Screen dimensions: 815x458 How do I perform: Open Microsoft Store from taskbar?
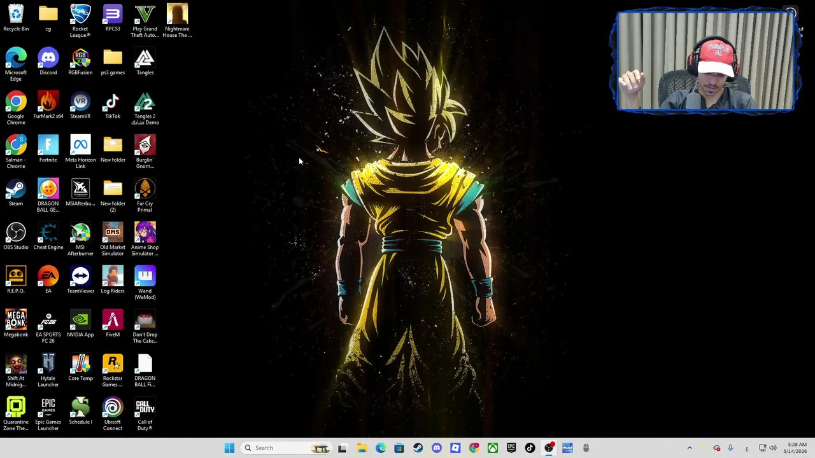pos(399,448)
